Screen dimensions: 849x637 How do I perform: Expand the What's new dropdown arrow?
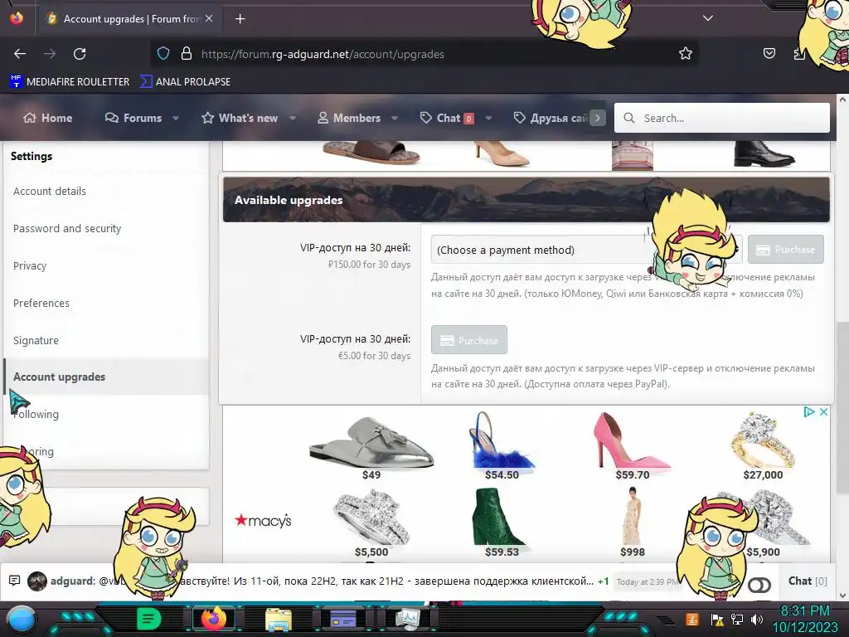pyautogui.click(x=293, y=118)
